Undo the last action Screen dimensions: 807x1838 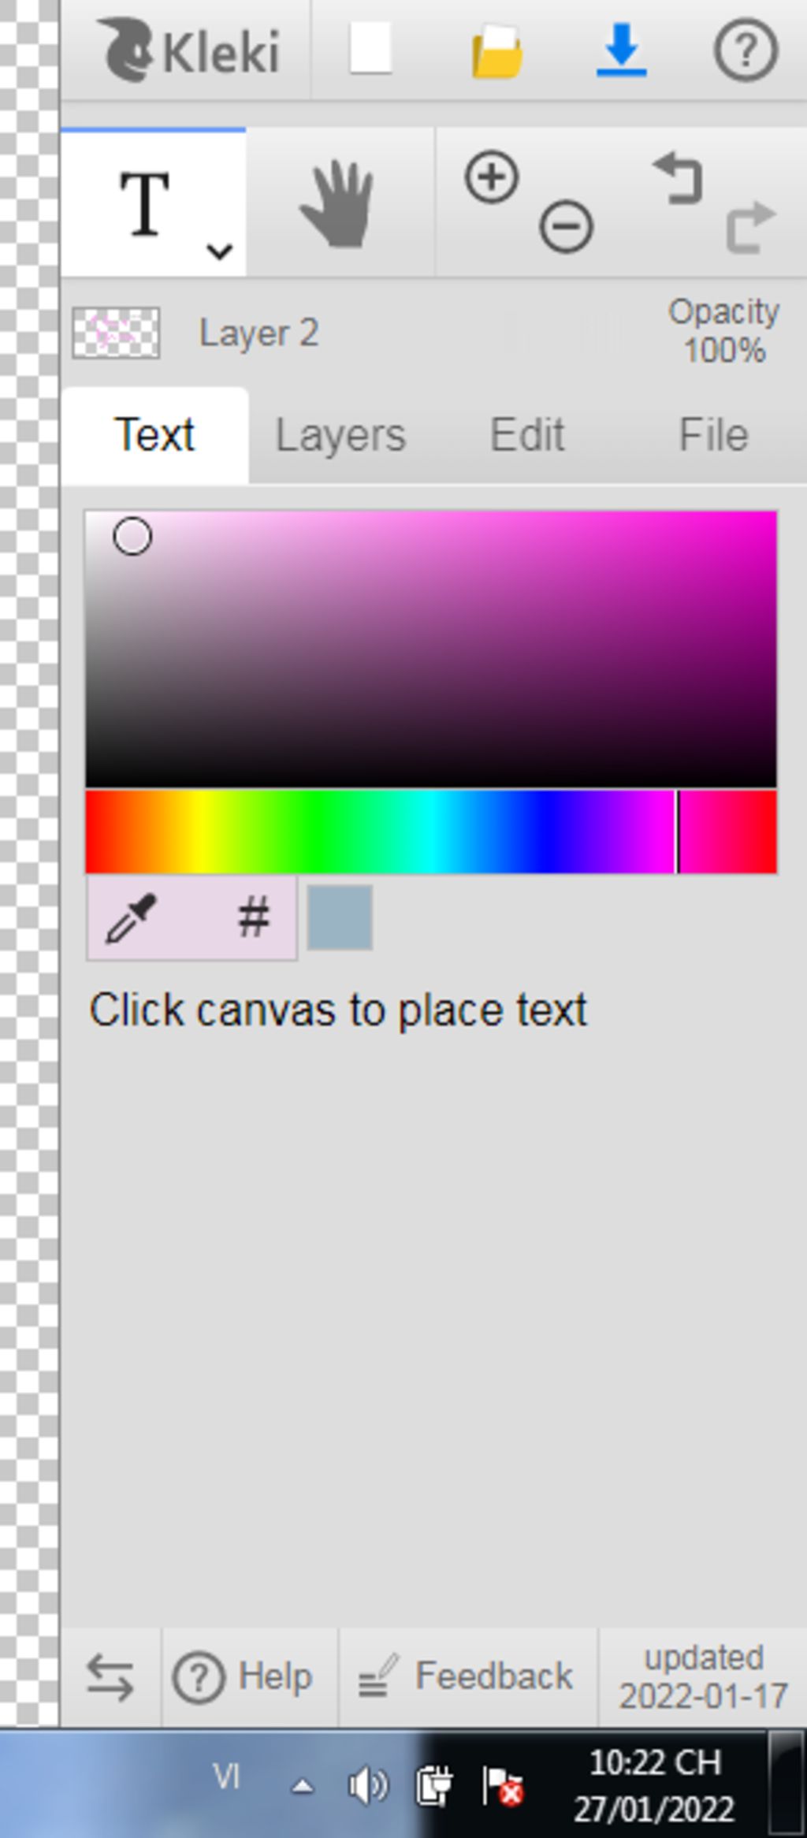coord(678,180)
